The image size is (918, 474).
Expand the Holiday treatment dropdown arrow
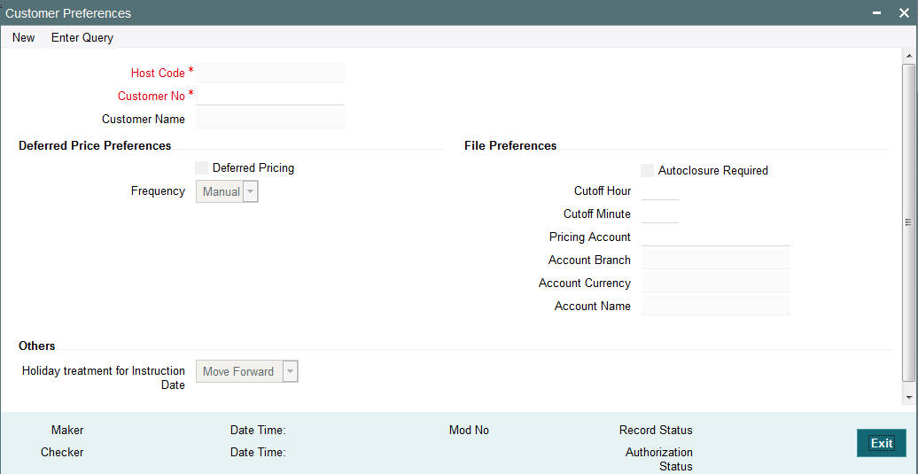click(291, 371)
